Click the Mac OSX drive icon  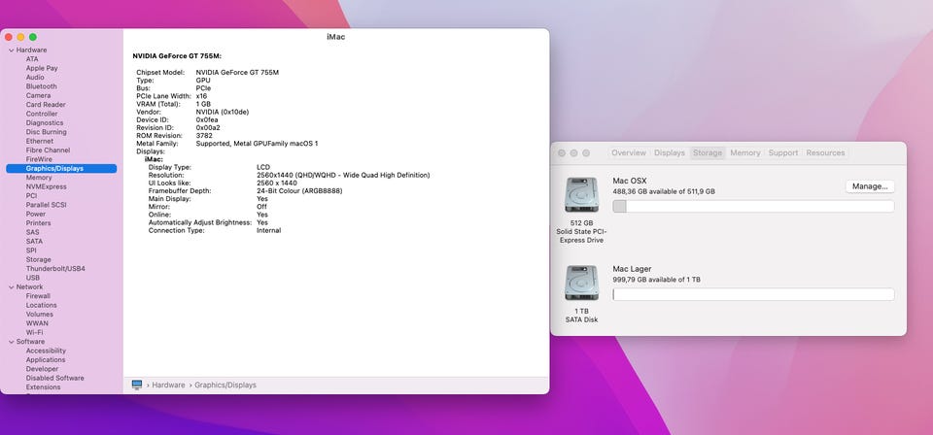pyautogui.click(x=581, y=195)
